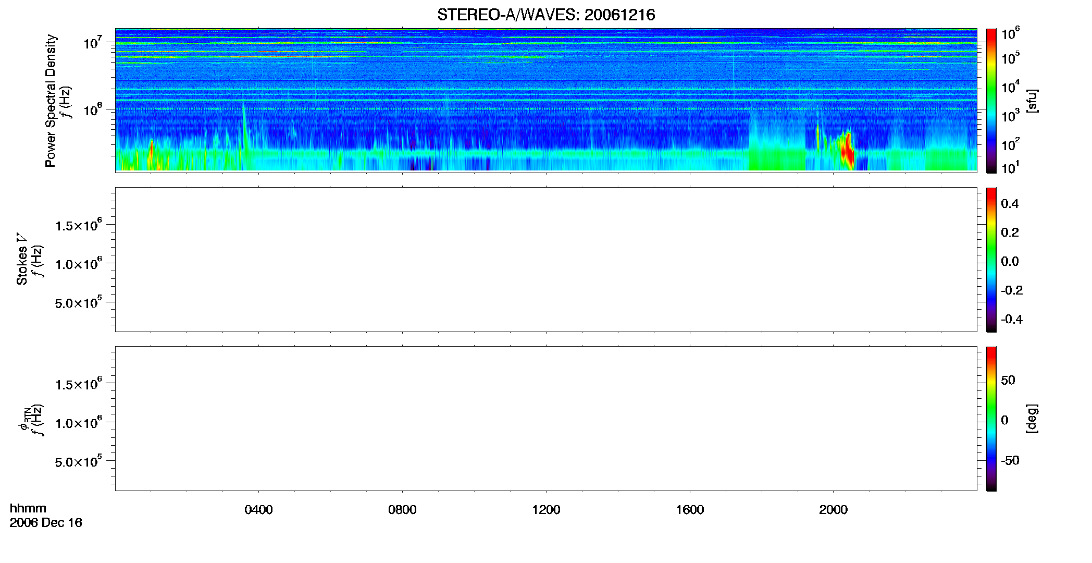The image size is (1092, 563).
Task: Click the 1600 time tick label
Action: tap(690, 510)
